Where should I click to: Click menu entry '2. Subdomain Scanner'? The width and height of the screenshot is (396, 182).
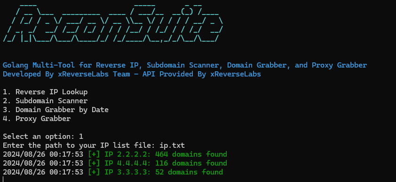[x=45, y=101]
